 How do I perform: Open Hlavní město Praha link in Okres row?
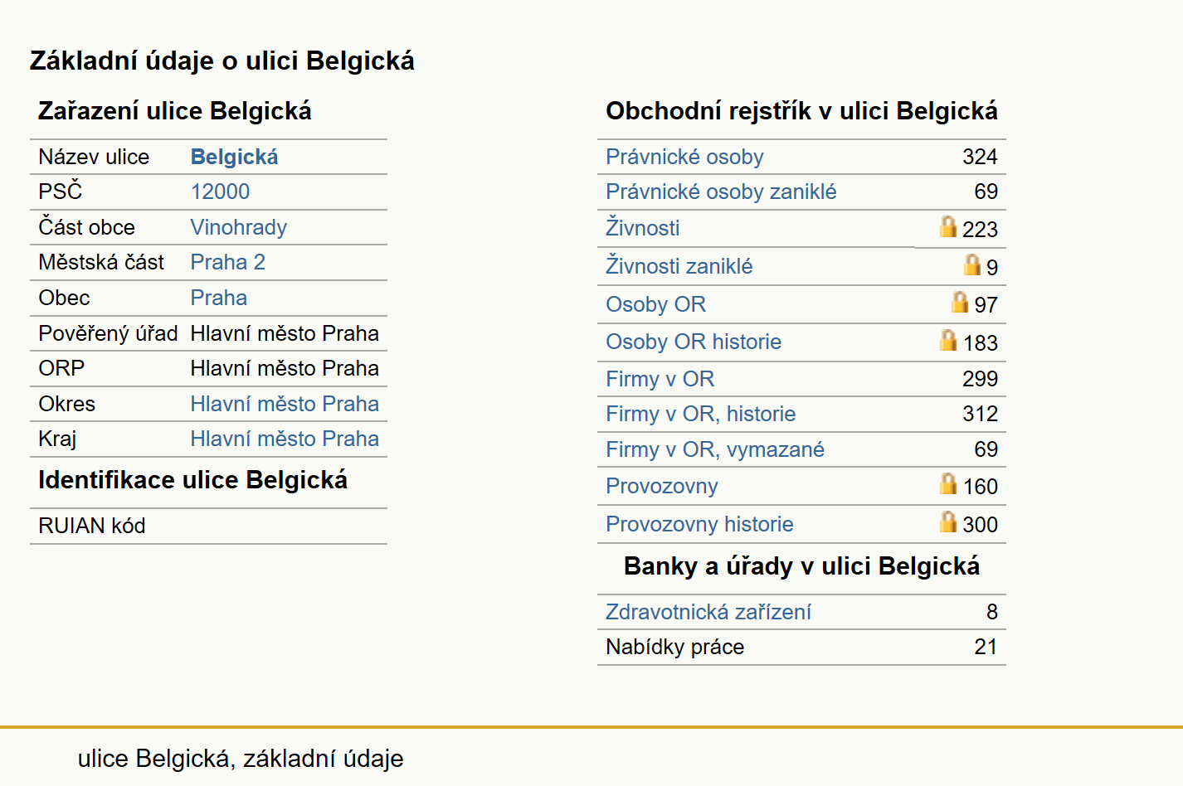285,404
